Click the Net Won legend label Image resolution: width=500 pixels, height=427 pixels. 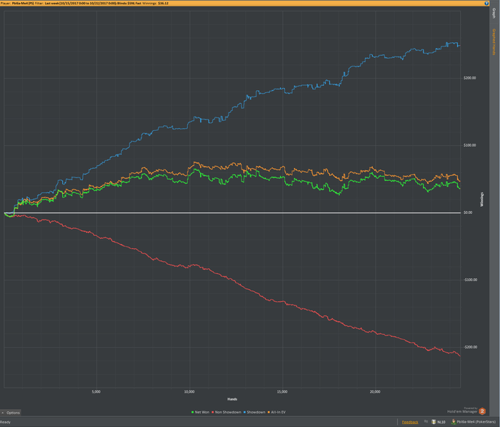(202, 412)
